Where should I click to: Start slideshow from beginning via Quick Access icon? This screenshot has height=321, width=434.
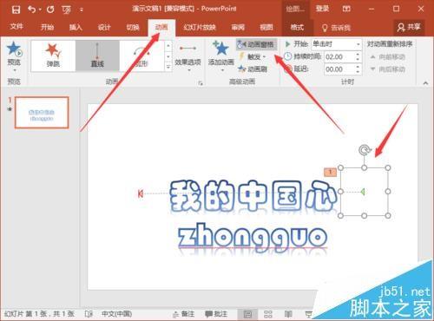coord(66,10)
